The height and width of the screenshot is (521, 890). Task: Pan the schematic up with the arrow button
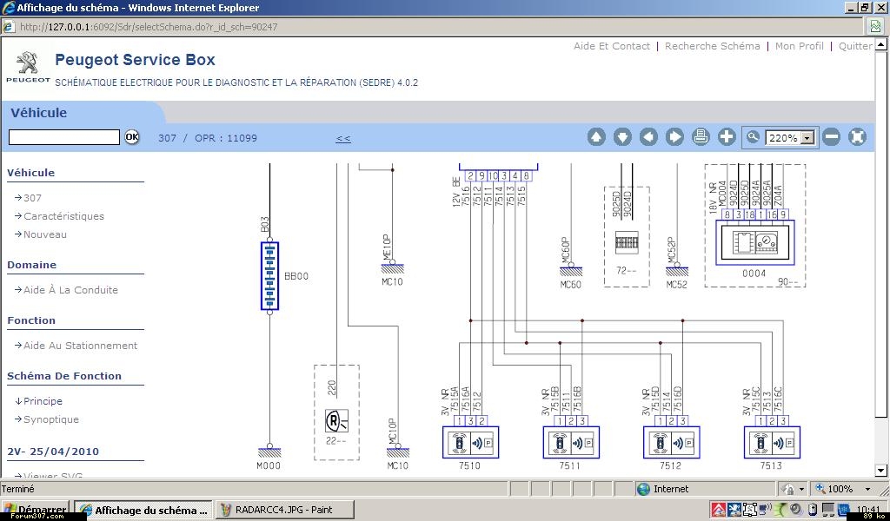coord(596,137)
